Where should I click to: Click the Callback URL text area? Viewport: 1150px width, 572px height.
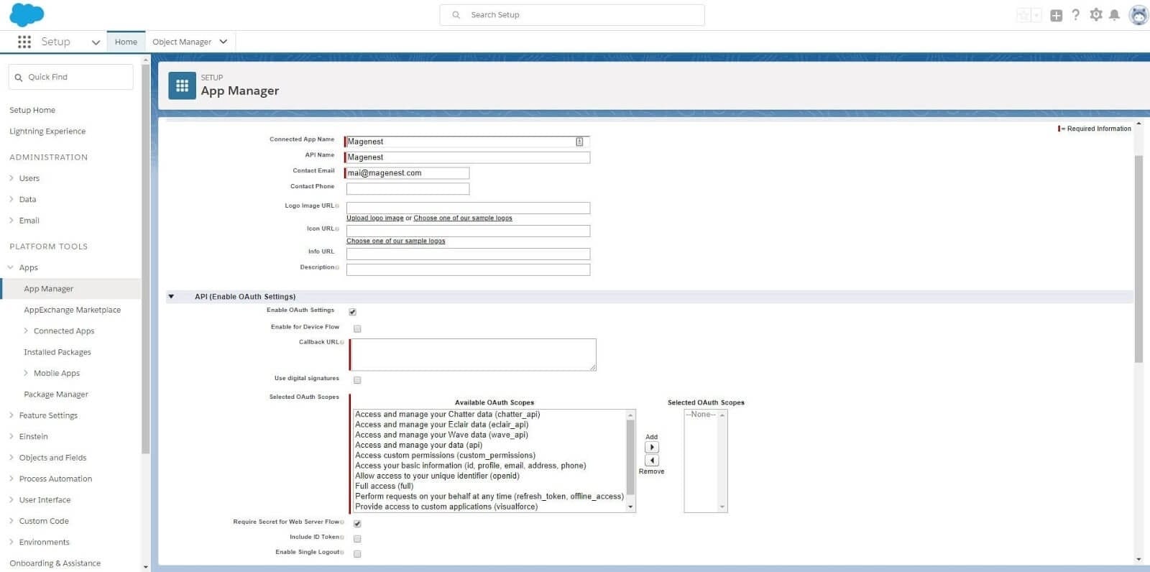click(474, 355)
